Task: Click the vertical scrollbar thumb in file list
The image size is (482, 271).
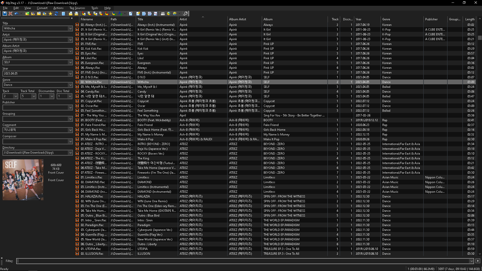Action: pos(480,38)
